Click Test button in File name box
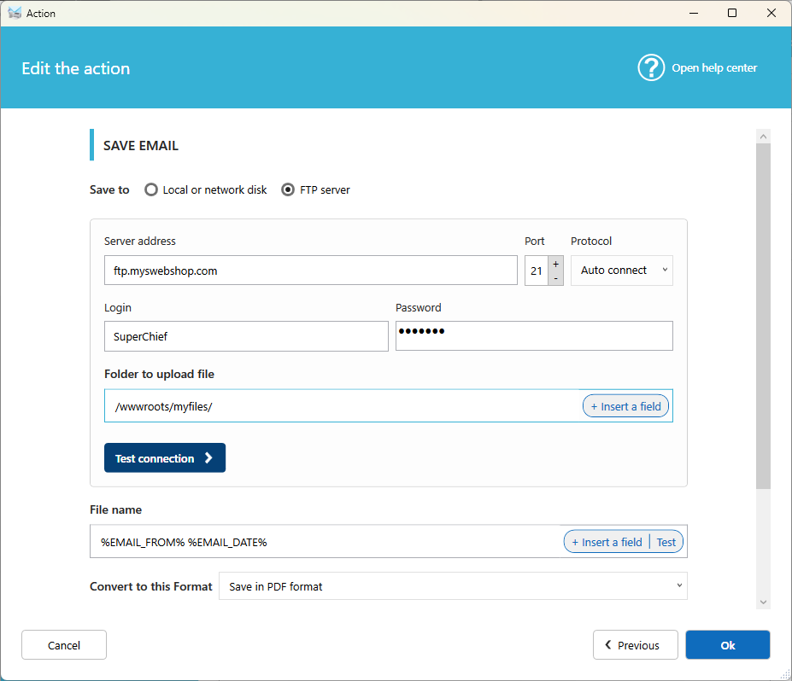Viewport: 792px width, 681px height. pos(666,542)
